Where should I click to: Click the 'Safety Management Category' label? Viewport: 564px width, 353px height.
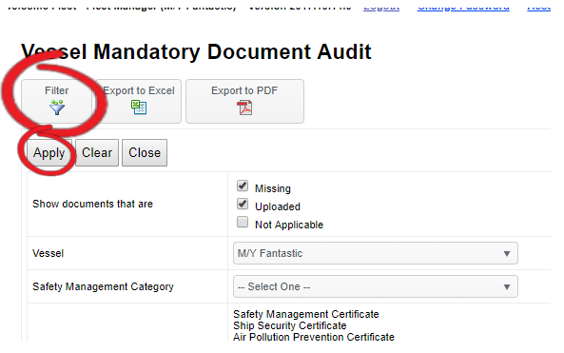(x=103, y=286)
